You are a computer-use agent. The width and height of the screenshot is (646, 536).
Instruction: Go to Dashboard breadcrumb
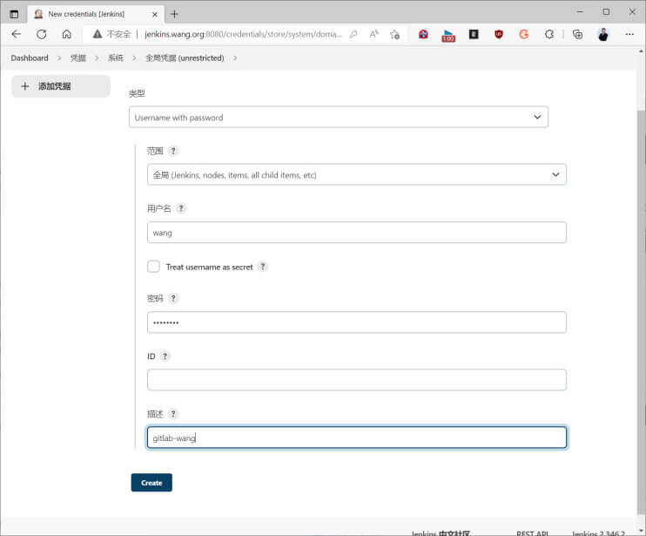tap(30, 58)
